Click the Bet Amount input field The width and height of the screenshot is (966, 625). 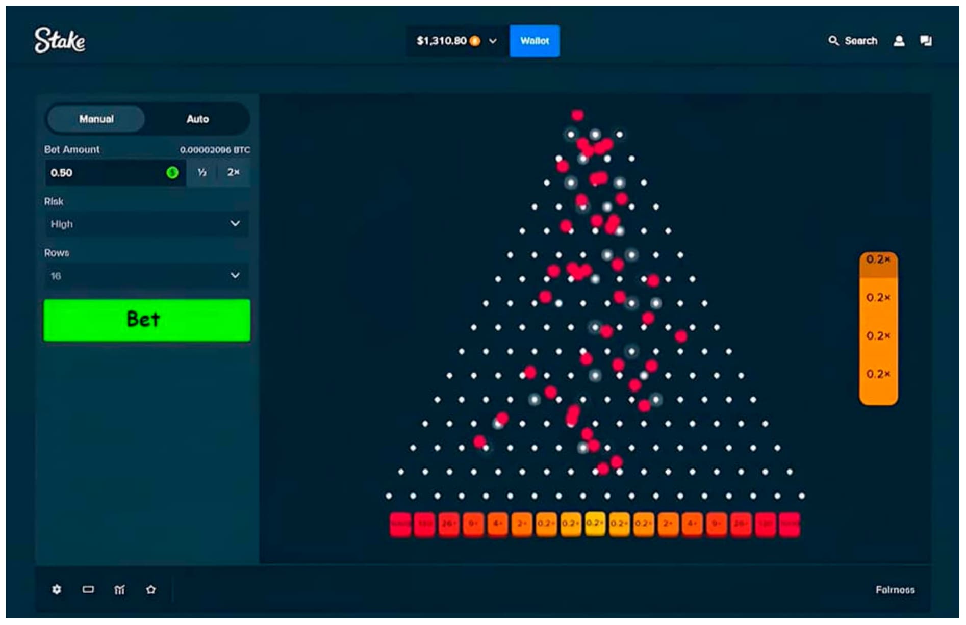pyautogui.click(x=107, y=173)
